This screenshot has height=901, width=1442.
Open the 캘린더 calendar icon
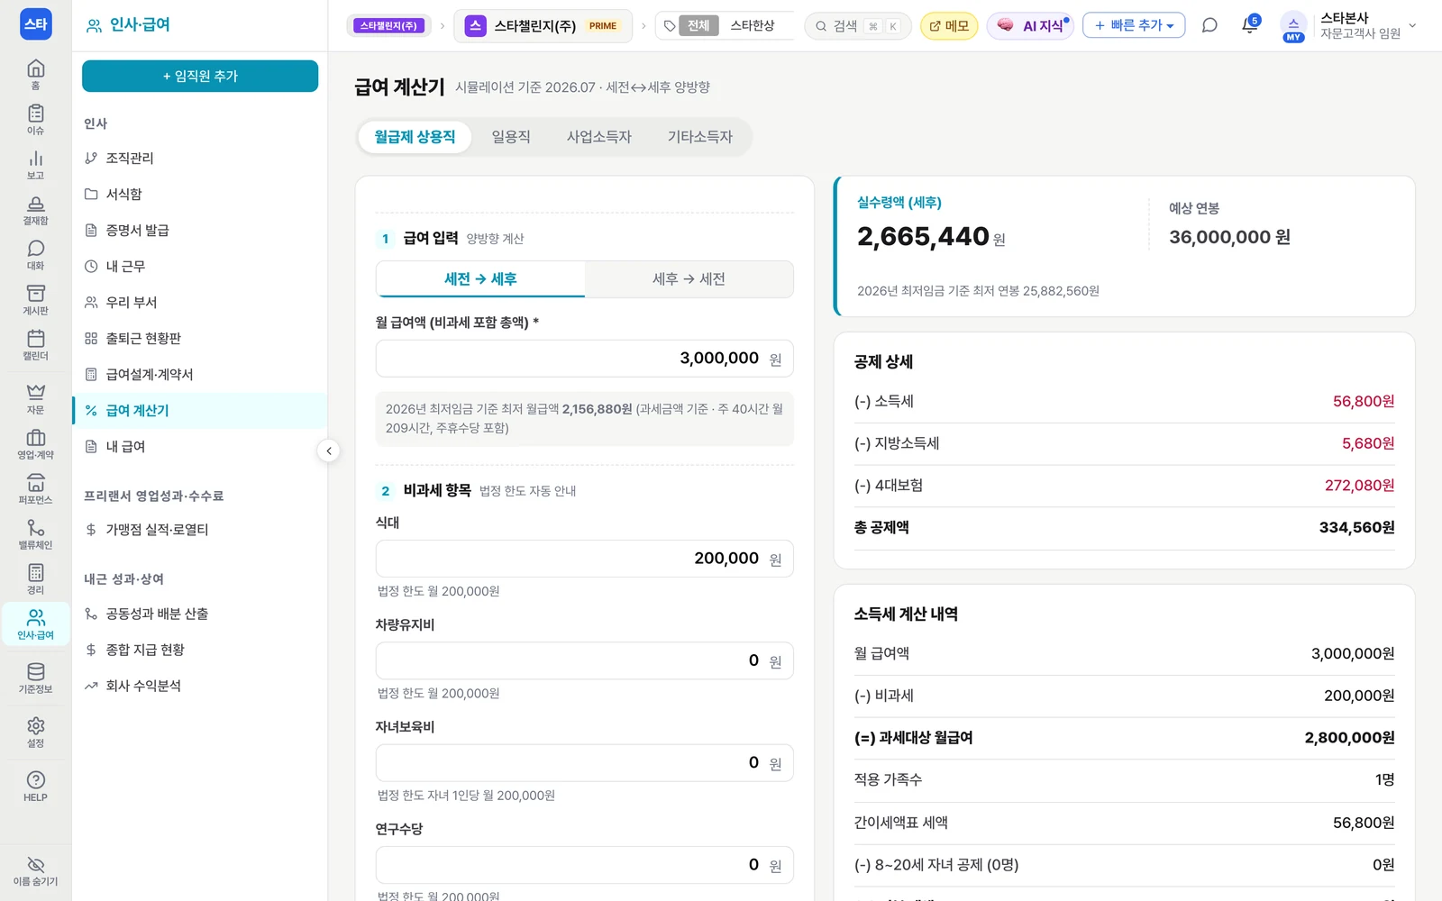pos(35,344)
